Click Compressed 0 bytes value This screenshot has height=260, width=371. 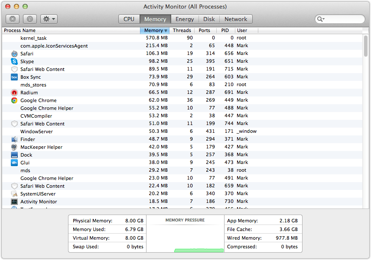pos(289,247)
